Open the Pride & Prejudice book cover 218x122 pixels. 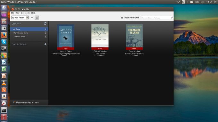[x=100, y=37]
